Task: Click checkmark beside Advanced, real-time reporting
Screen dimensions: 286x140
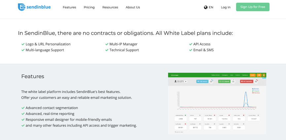Action: click(23, 114)
